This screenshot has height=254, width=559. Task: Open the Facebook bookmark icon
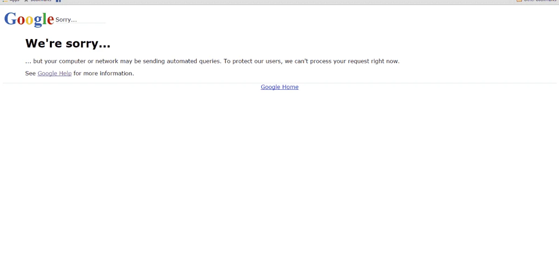point(58,1)
